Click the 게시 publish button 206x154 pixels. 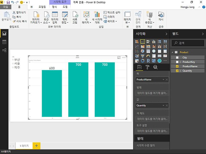tap(161, 16)
